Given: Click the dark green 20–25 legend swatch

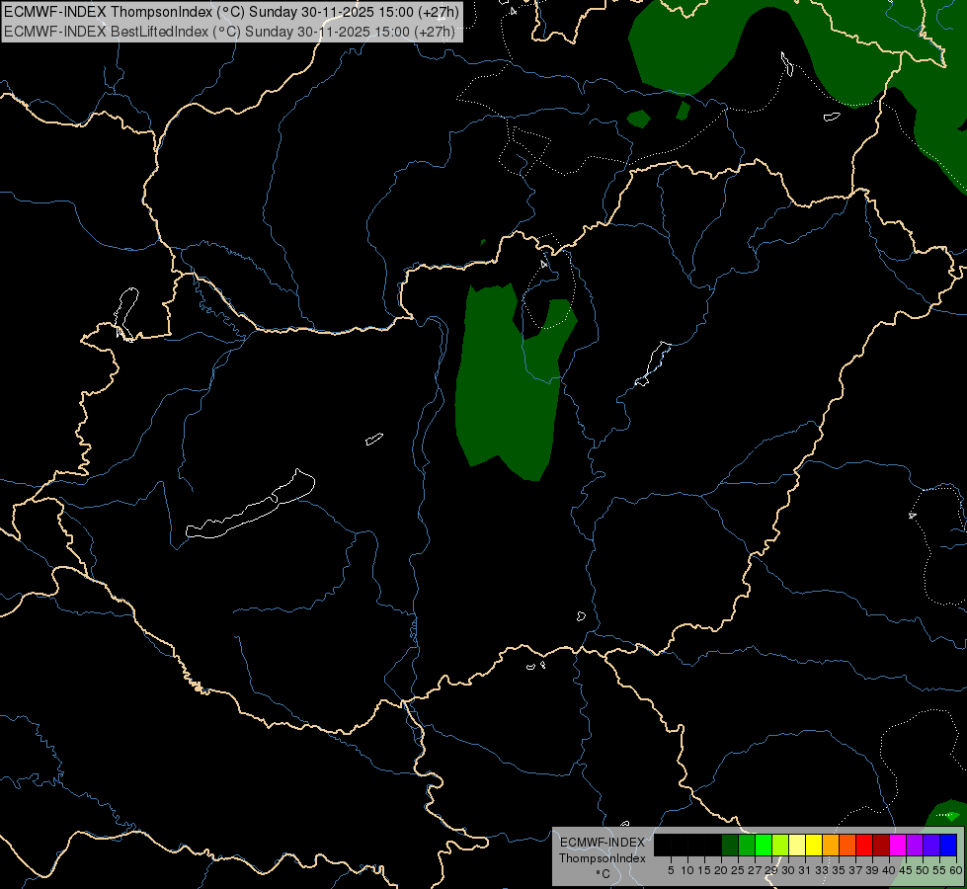Looking at the screenshot, I should click(730, 845).
